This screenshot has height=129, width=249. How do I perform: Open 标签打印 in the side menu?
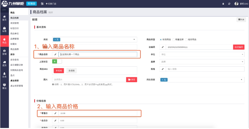pyautogui.click(x=14, y=28)
